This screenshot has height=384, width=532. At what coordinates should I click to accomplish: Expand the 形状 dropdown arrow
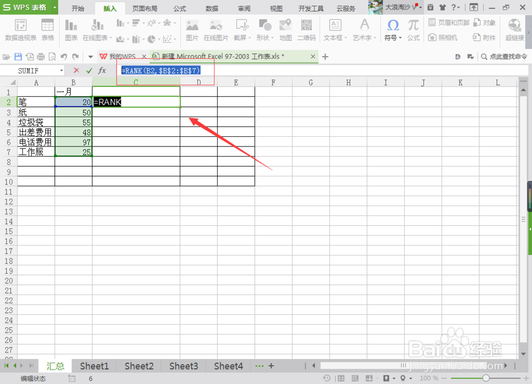(272, 38)
